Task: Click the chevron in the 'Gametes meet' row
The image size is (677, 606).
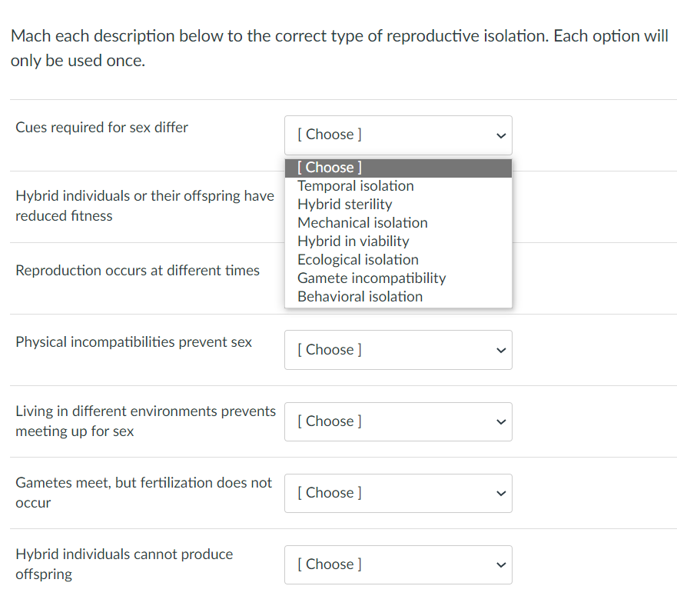Action: tap(501, 494)
